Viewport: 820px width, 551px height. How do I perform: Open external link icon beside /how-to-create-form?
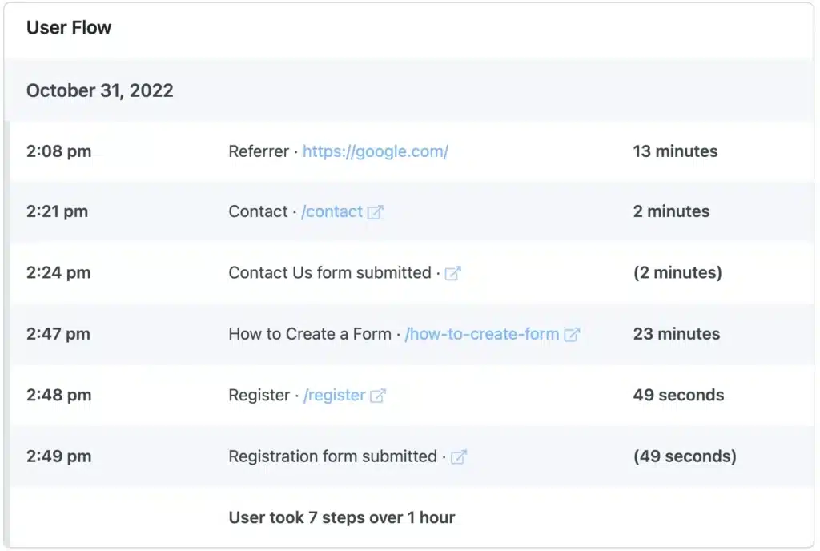572,334
